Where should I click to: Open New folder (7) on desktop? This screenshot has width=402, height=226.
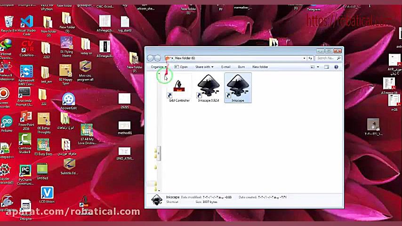coord(135,62)
